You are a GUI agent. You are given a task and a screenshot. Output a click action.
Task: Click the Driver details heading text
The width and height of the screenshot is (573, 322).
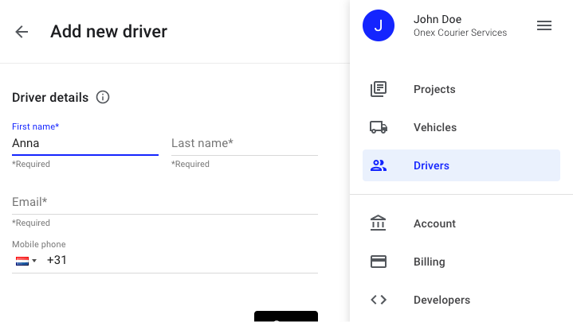(x=50, y=97)
